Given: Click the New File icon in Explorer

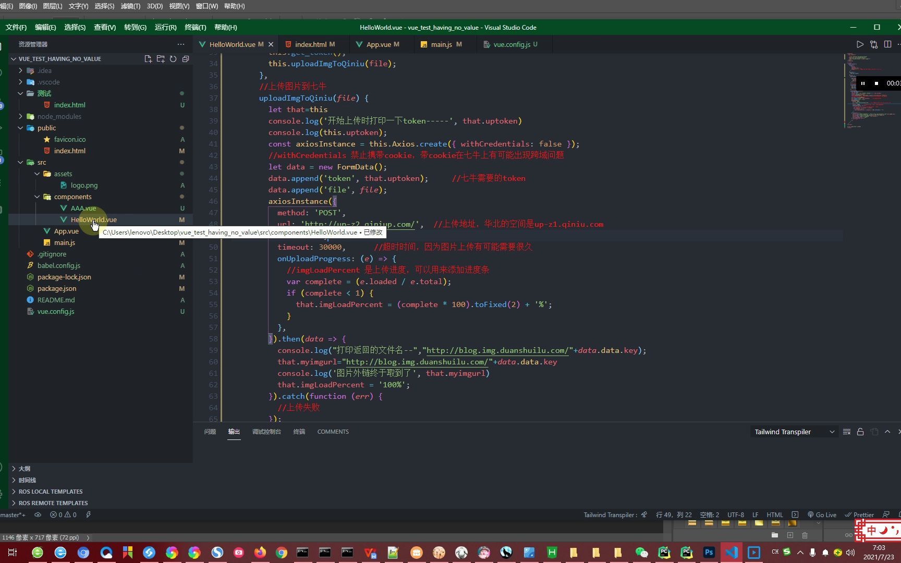Looking at the screenshot, I should tap(148, 59).
